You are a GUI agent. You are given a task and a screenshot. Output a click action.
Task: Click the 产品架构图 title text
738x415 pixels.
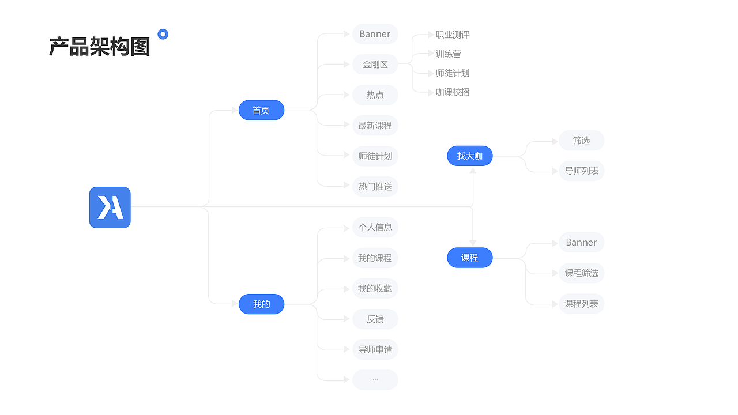click(99, 47)
